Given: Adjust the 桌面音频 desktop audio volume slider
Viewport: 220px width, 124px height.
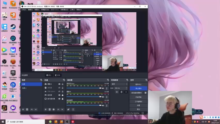Looking at the screenshot, I should [84, 105].
